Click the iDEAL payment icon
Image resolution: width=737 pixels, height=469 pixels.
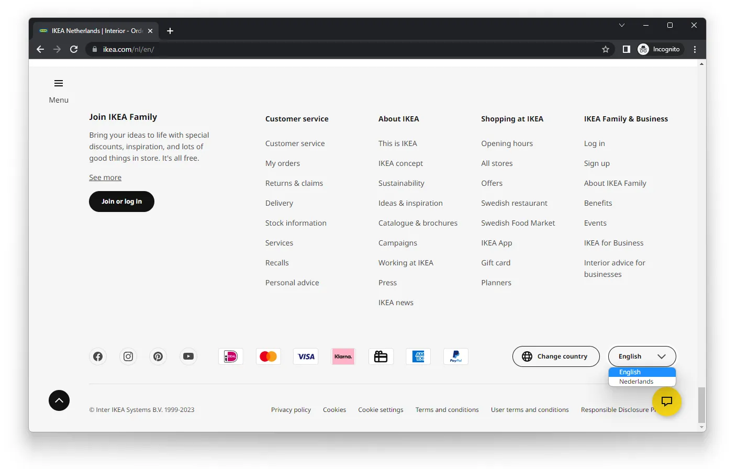click(x=231, y=356)
